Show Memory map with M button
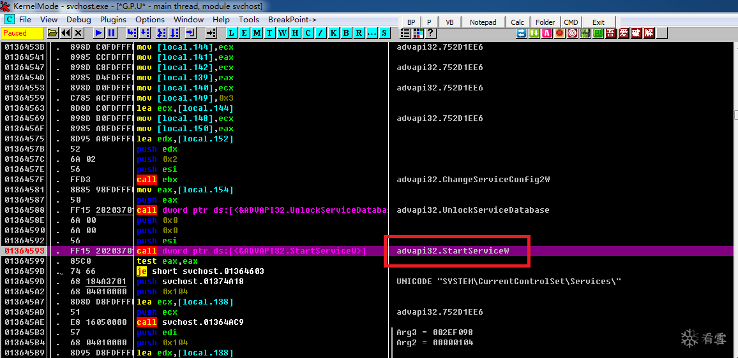738x358 pixels. [x=257, y=33]
